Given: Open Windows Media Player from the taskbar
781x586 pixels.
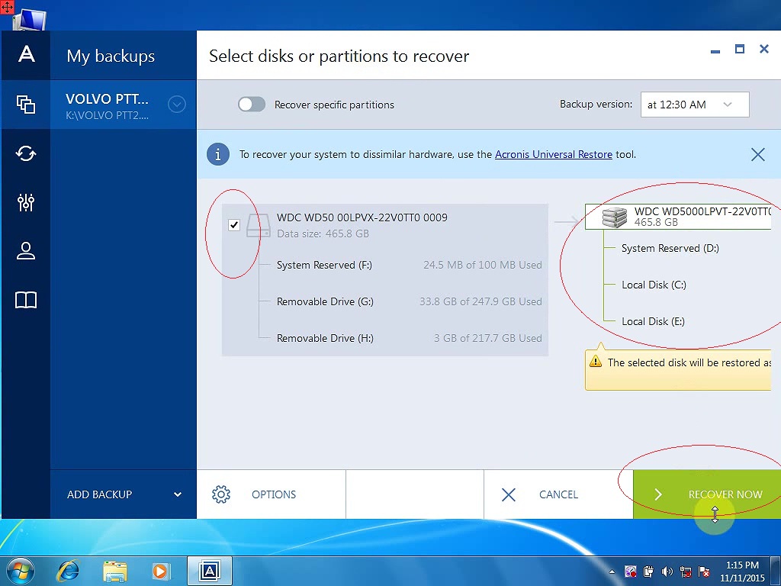Looking at the screenshot, I should [x=161, y=571].
